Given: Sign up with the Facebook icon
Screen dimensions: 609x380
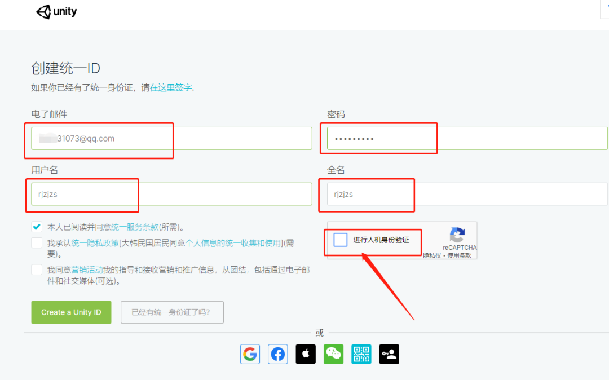Looking at the screenshot, I should [x=277, y=354].
